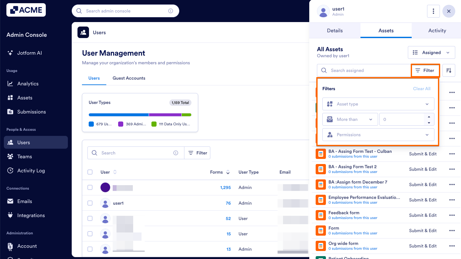461x259 pixels.
Task: Expand the Permissions dropdown
Action: coord(378,135)
